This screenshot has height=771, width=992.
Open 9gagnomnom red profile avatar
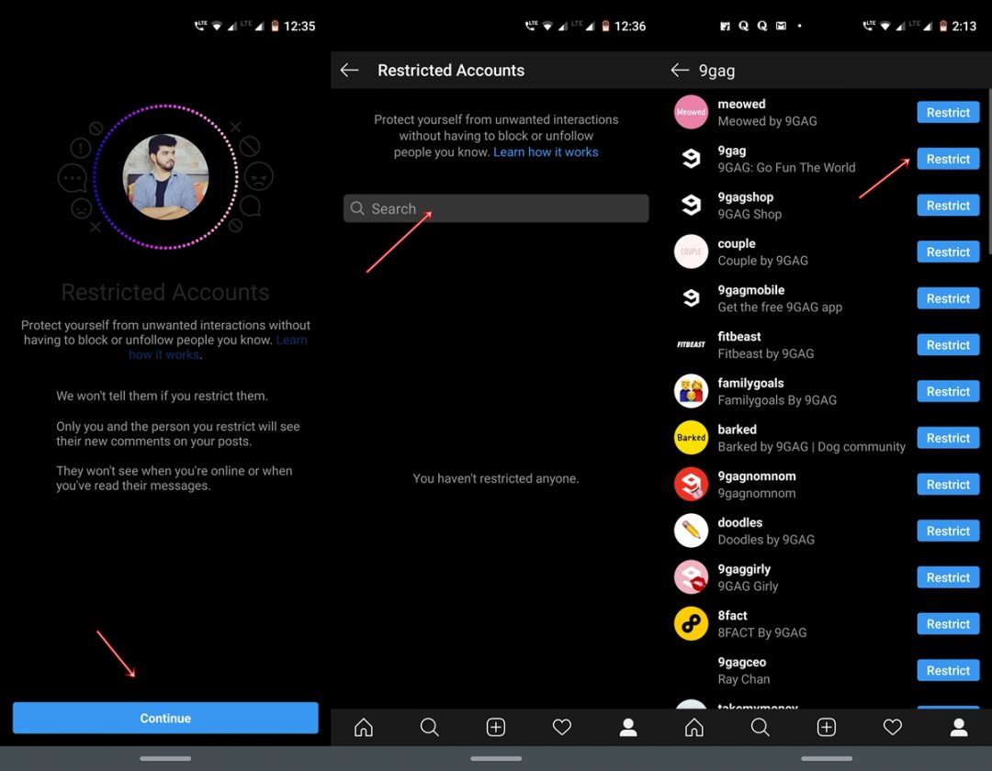(x=691, y=484)
